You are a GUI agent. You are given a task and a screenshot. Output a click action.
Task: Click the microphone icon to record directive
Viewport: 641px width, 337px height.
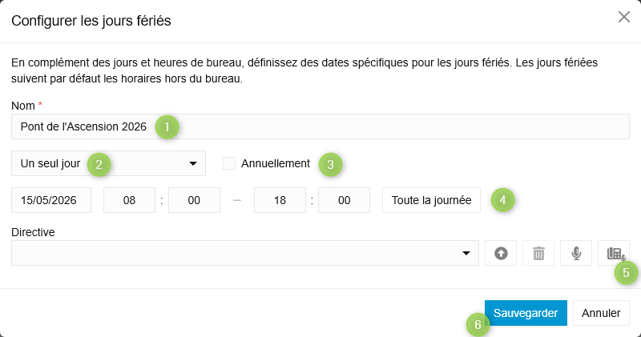pos(576,253)
